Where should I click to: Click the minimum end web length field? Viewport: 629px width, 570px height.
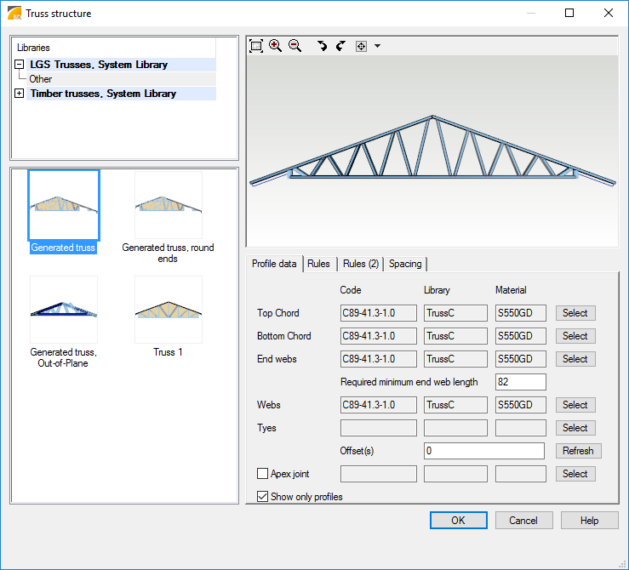pos(520,382)
